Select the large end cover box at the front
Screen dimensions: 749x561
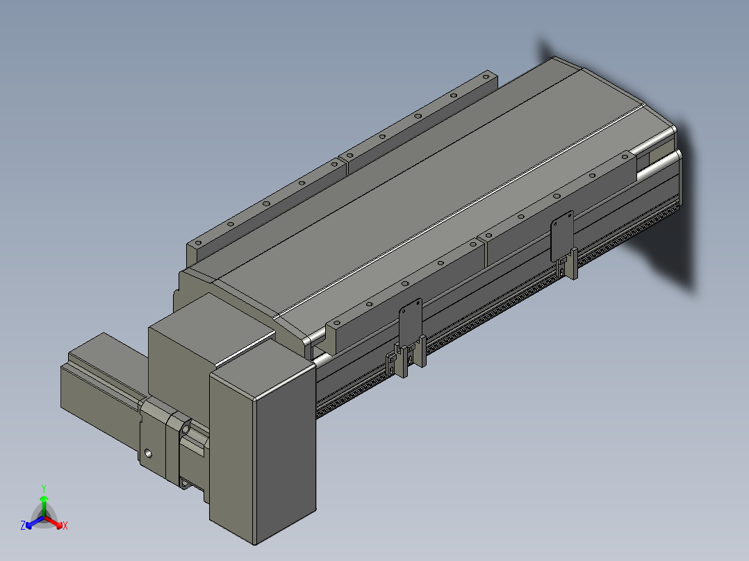pyautogui.click(x=263, y=441)
